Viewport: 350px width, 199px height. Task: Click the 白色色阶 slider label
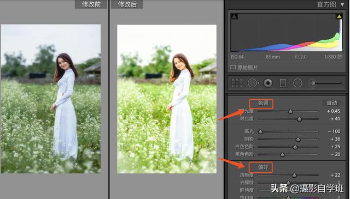[x=244, y=147]
